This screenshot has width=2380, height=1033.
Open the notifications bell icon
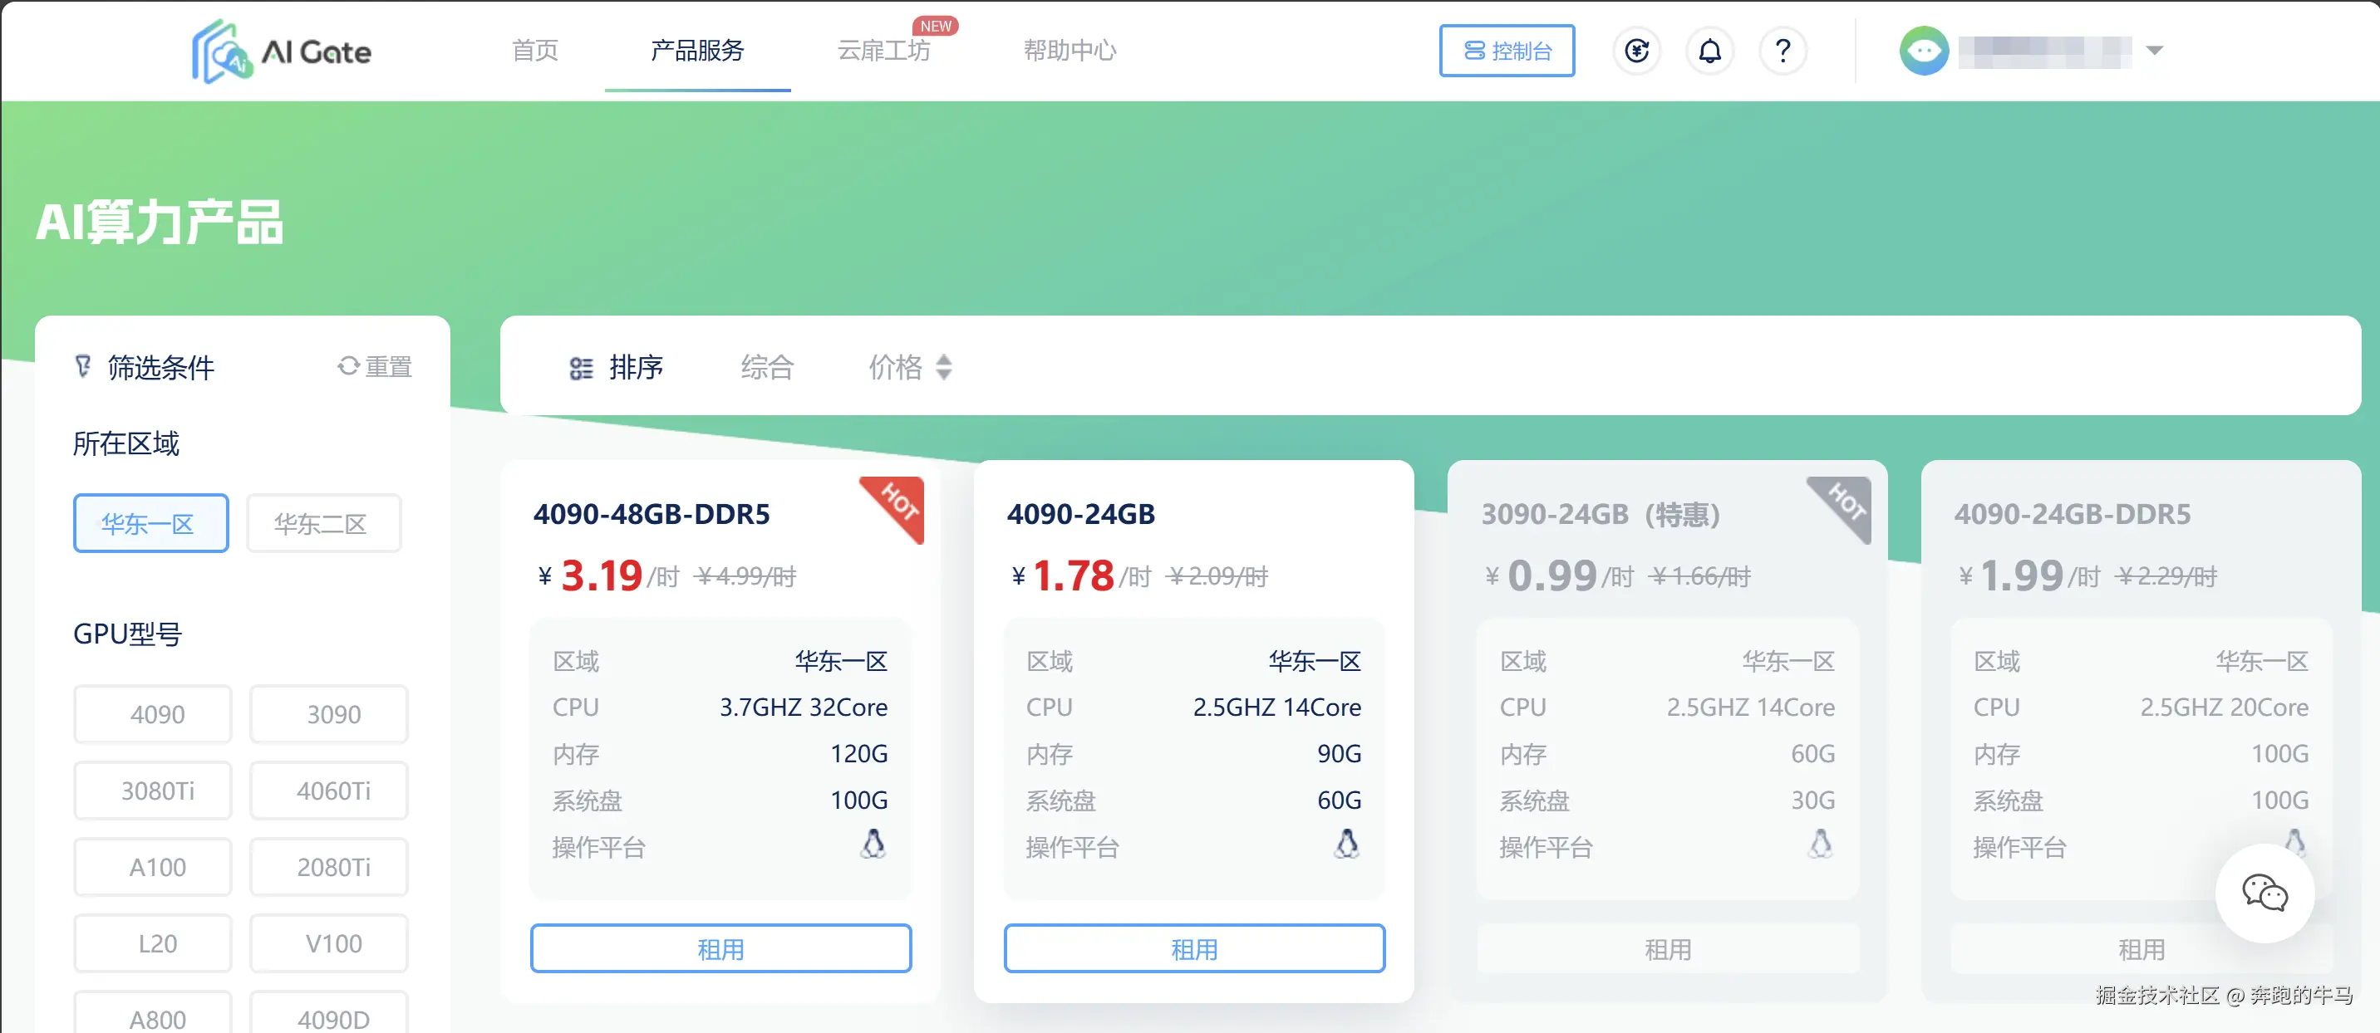(x=1710, y=51)
